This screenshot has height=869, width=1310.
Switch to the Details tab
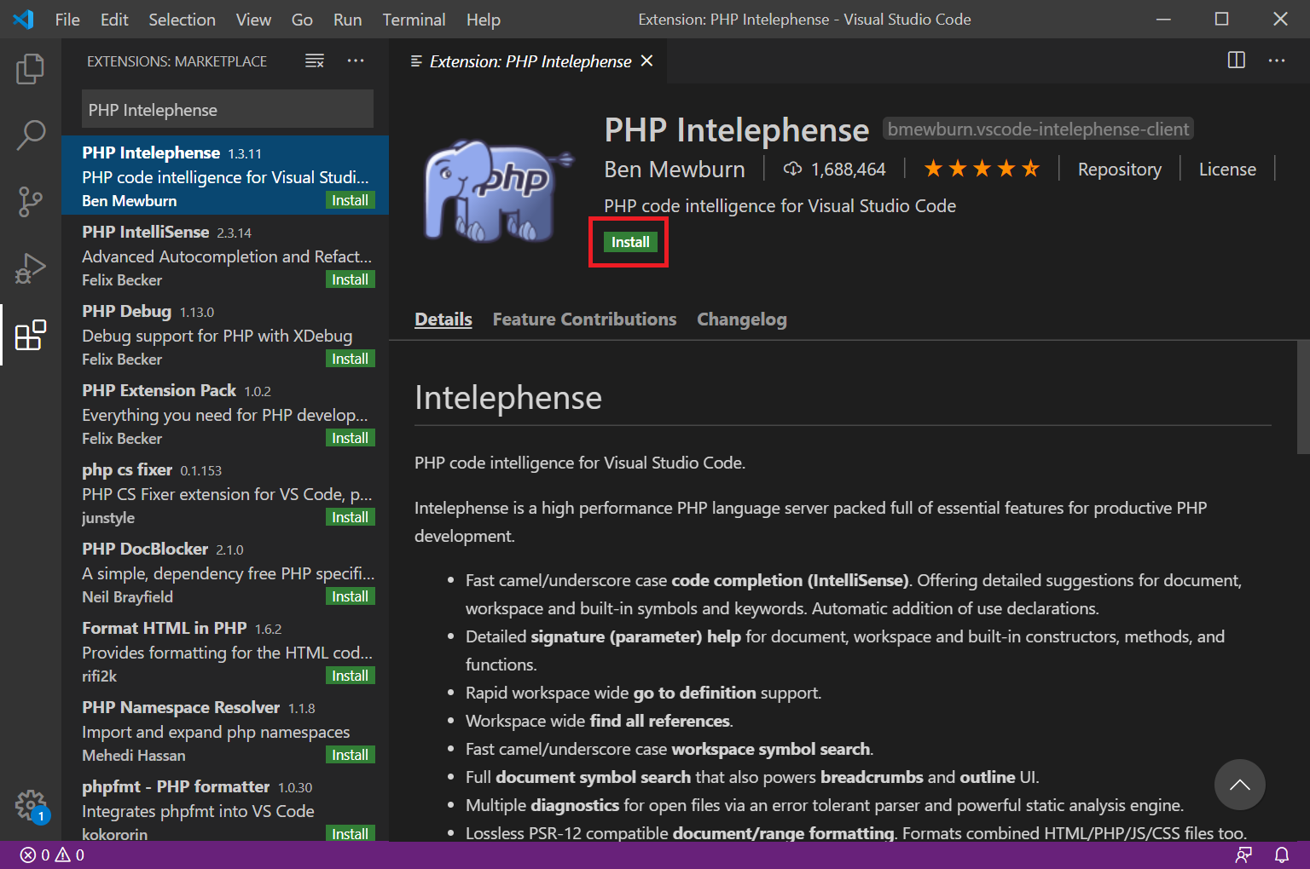(x=443, y=319)
